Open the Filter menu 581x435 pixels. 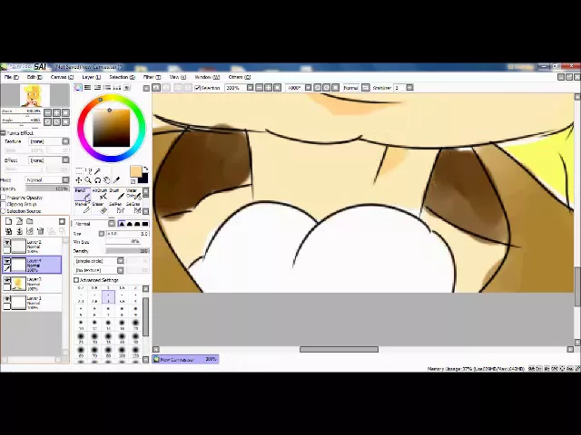coord(152,77)
